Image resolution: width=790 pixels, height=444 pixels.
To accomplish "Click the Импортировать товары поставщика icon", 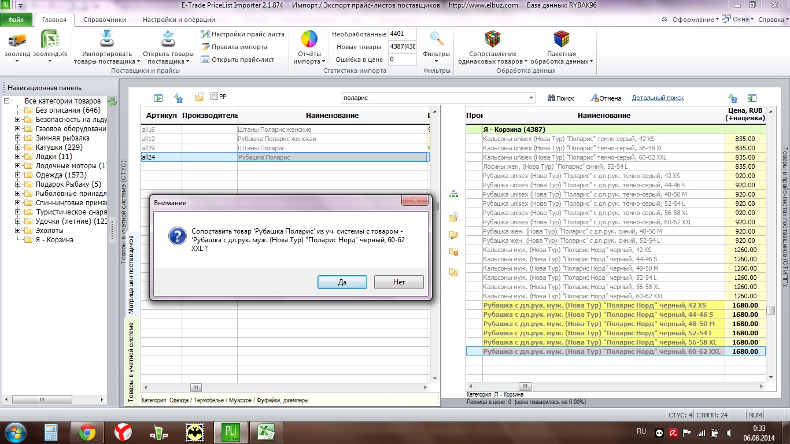I will (x=107, y=39).
